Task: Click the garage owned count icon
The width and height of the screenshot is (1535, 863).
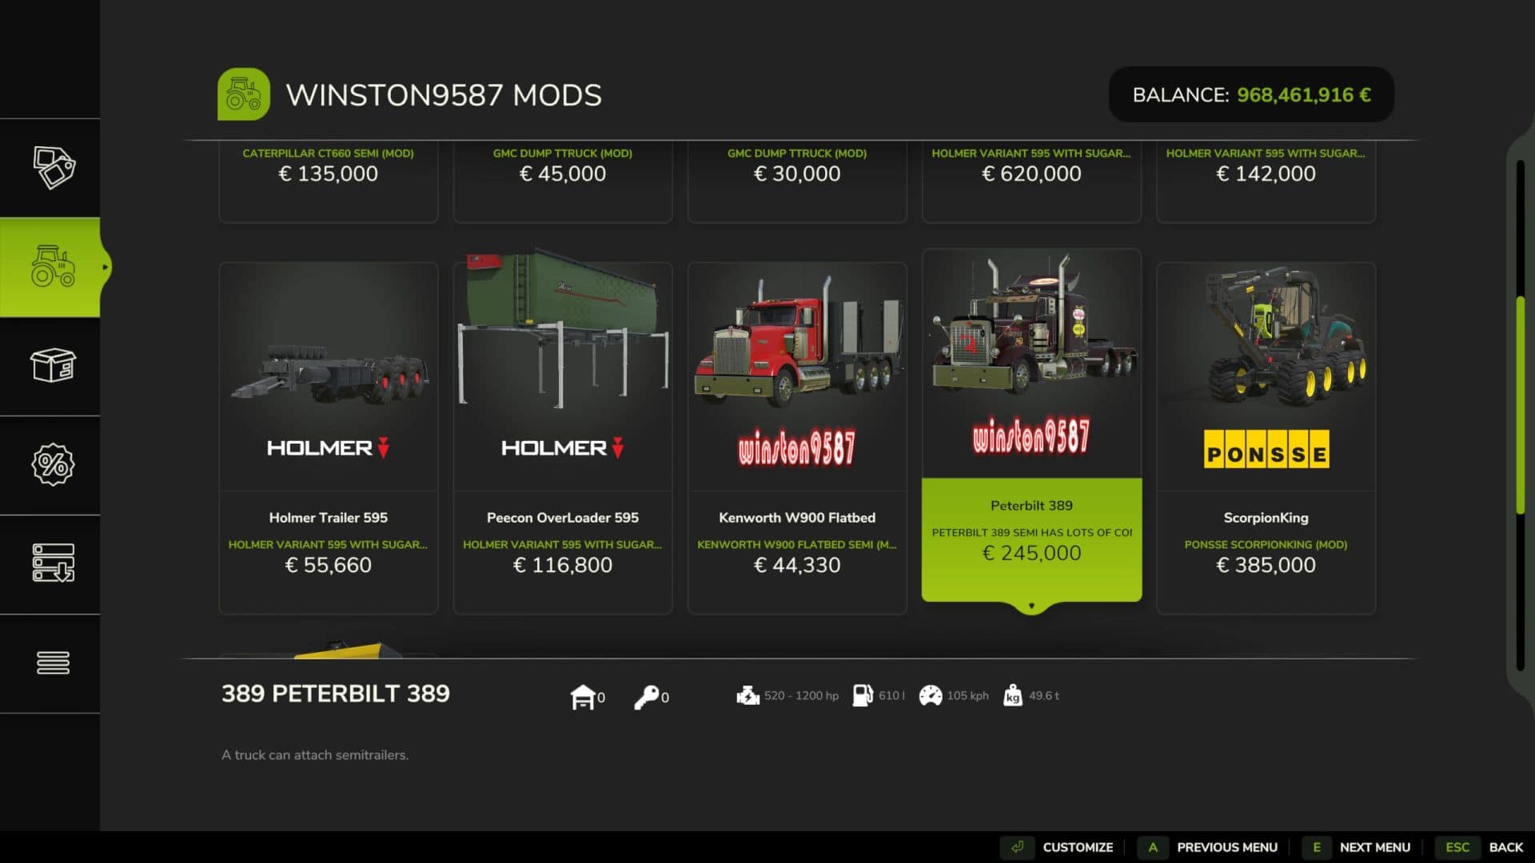Action: tap(583, 697)
